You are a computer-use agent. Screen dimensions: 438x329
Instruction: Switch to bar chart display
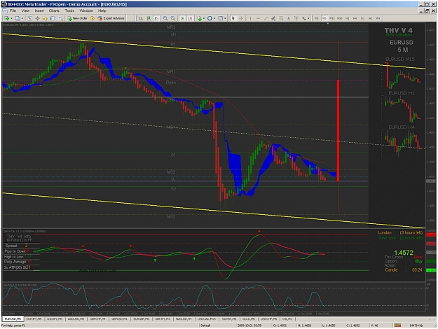(x=141, y=18)
